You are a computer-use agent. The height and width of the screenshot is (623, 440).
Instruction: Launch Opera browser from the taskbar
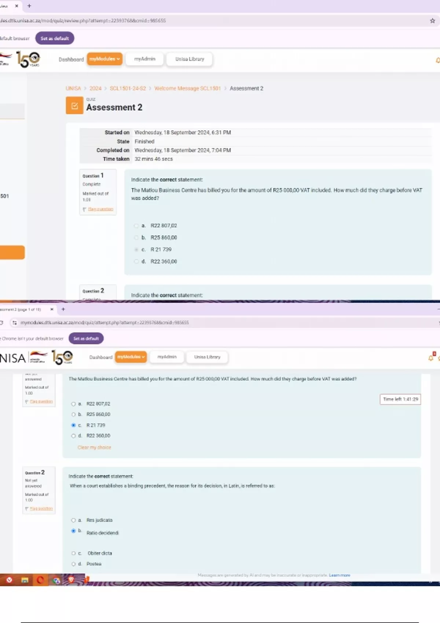pyautogui.click(x=40, y=580)
